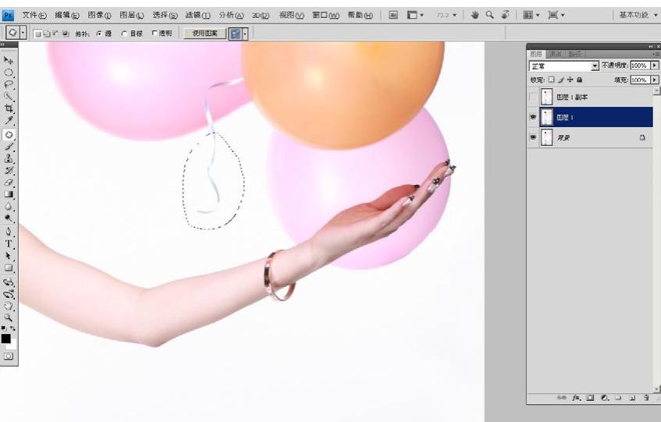Select the Gradient tool
This screenshot has width=661, height=422.
click(x=8, y=194)
